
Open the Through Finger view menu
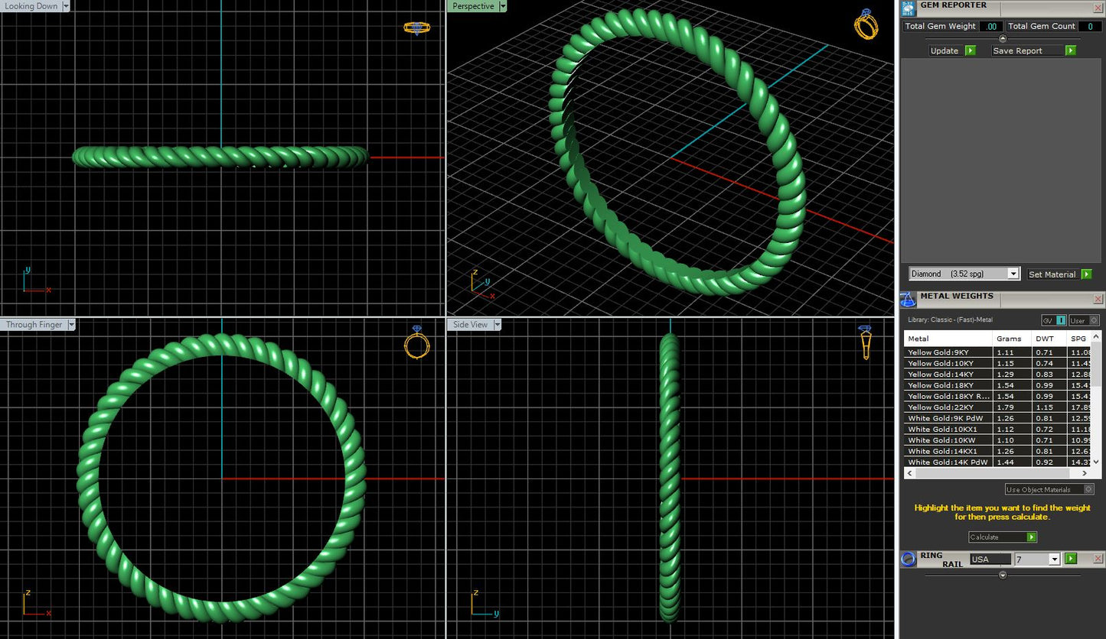pos(72,324)
